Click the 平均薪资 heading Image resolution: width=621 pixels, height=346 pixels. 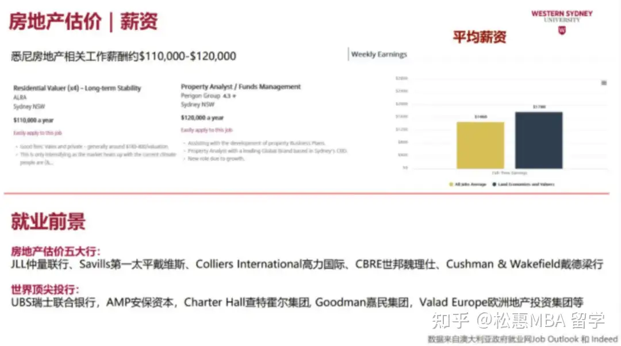coord(480,37)
